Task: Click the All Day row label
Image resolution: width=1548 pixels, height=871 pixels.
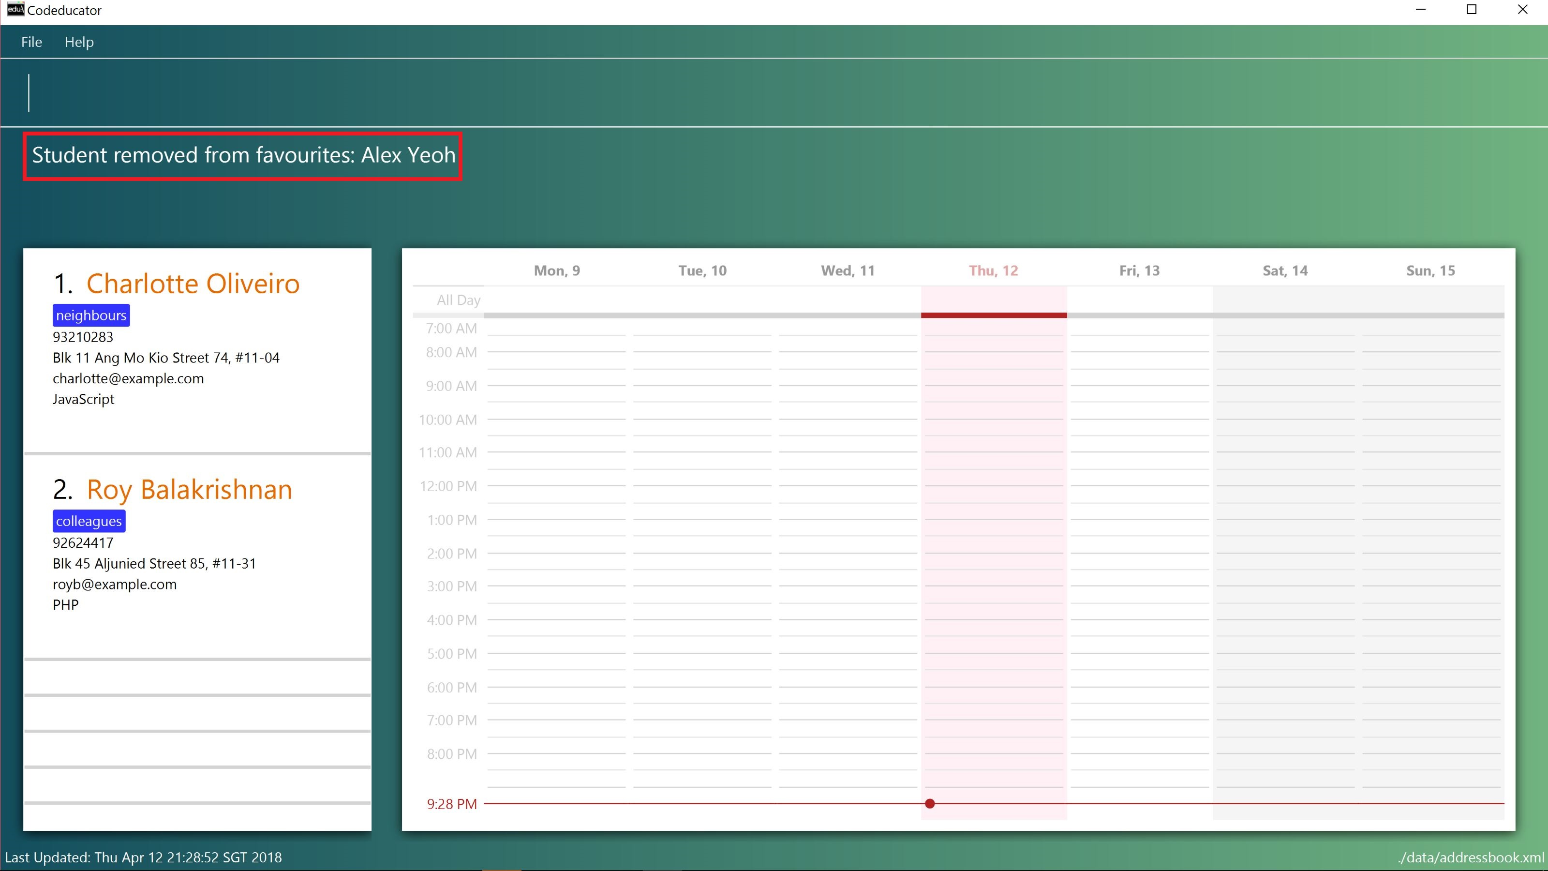Action: click(x=459, y=300)
